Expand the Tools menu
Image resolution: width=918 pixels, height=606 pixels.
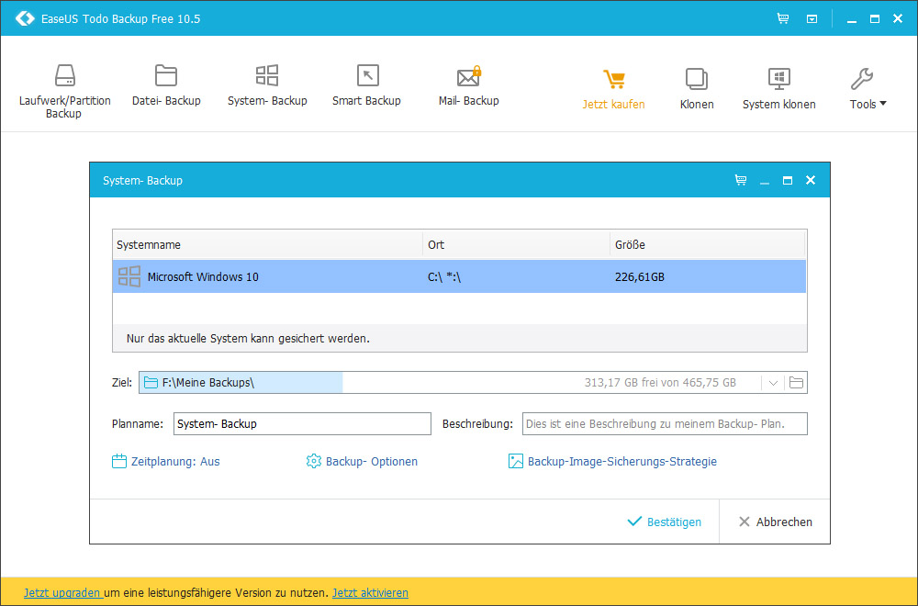pos(868,89)
